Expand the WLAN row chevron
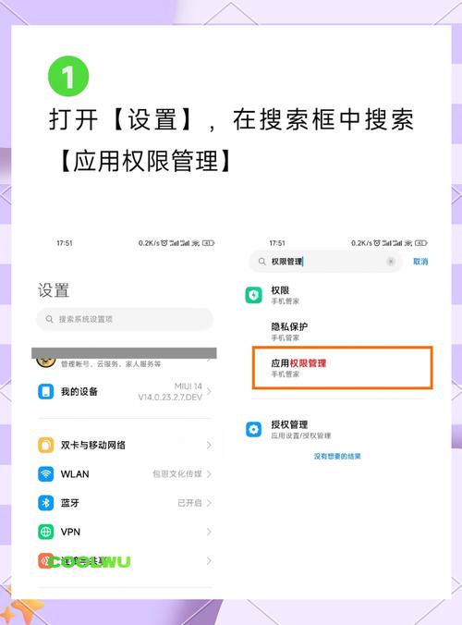462x625 pixels. (x=209, y=474)
